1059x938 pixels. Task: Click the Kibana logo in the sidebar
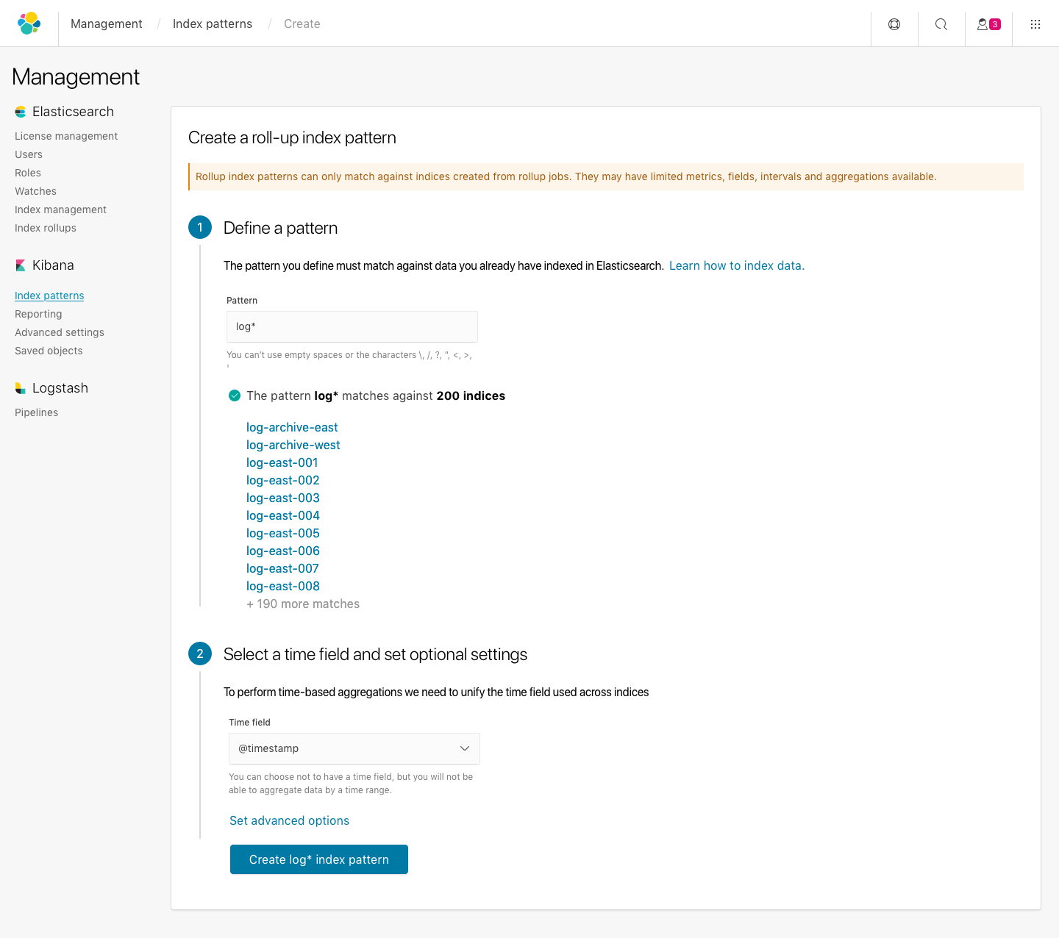(x=20, y=265)
